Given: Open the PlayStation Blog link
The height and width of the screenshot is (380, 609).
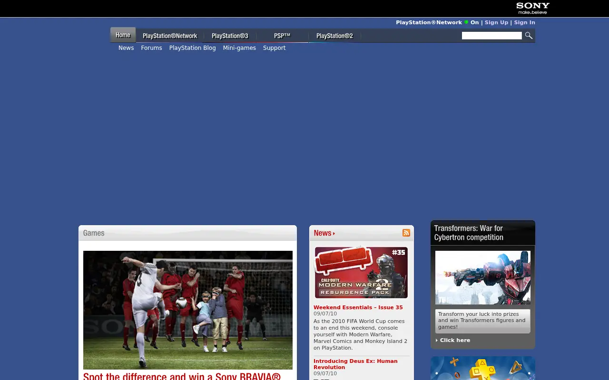Looking at the screenshot, I should (x=192, y=48).
